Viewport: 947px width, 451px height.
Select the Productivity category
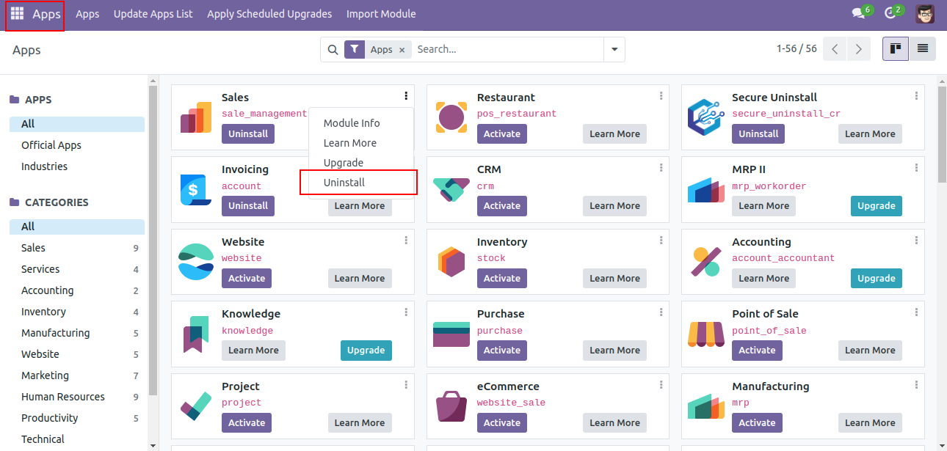click(77, 418)
